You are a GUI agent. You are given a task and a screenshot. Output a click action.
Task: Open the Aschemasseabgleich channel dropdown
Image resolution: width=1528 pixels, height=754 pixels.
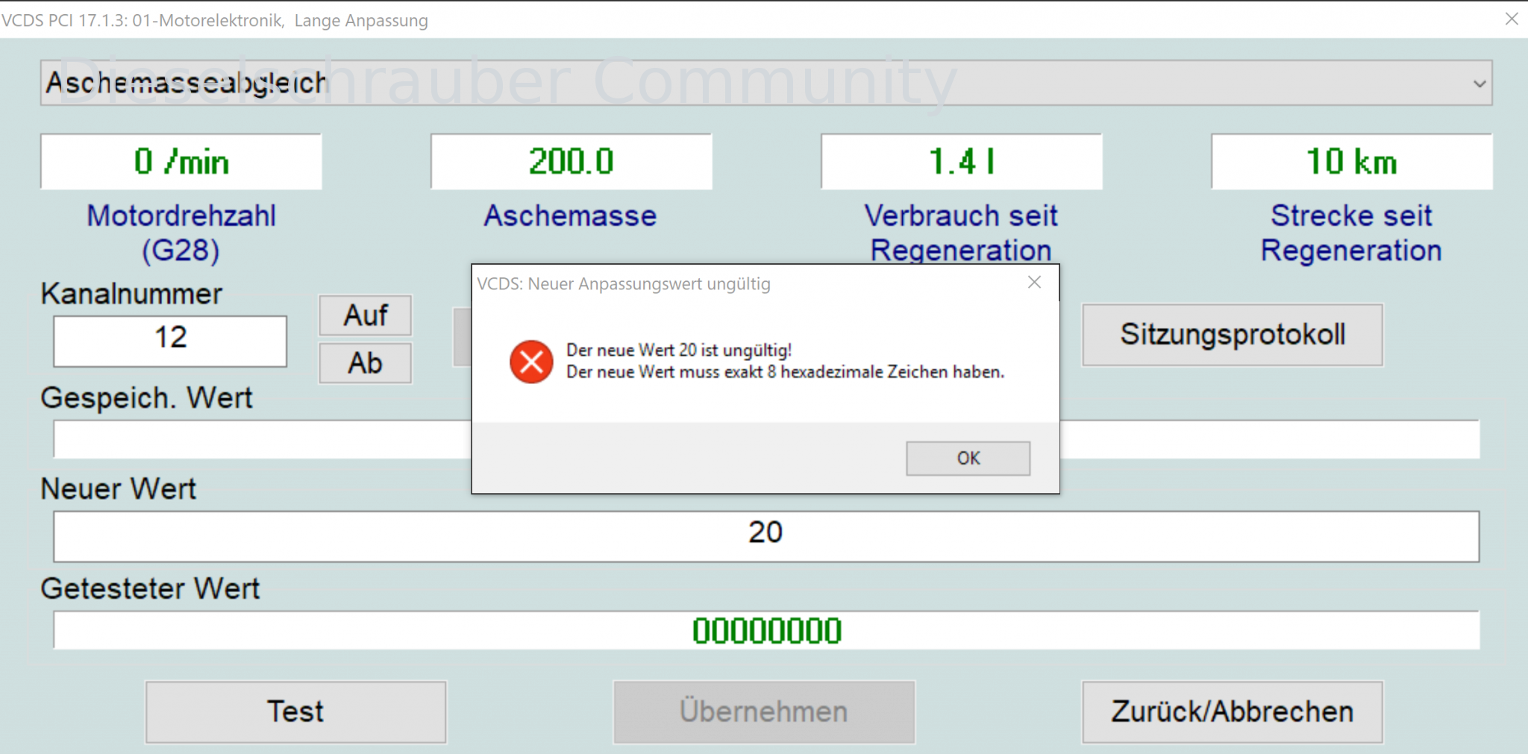point(766,83)
